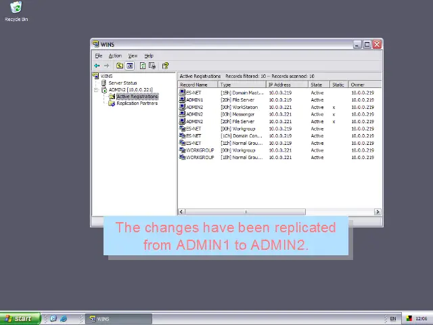Open the File menu
The height and width of the screenshot is (325, 433).
[99, 56]
